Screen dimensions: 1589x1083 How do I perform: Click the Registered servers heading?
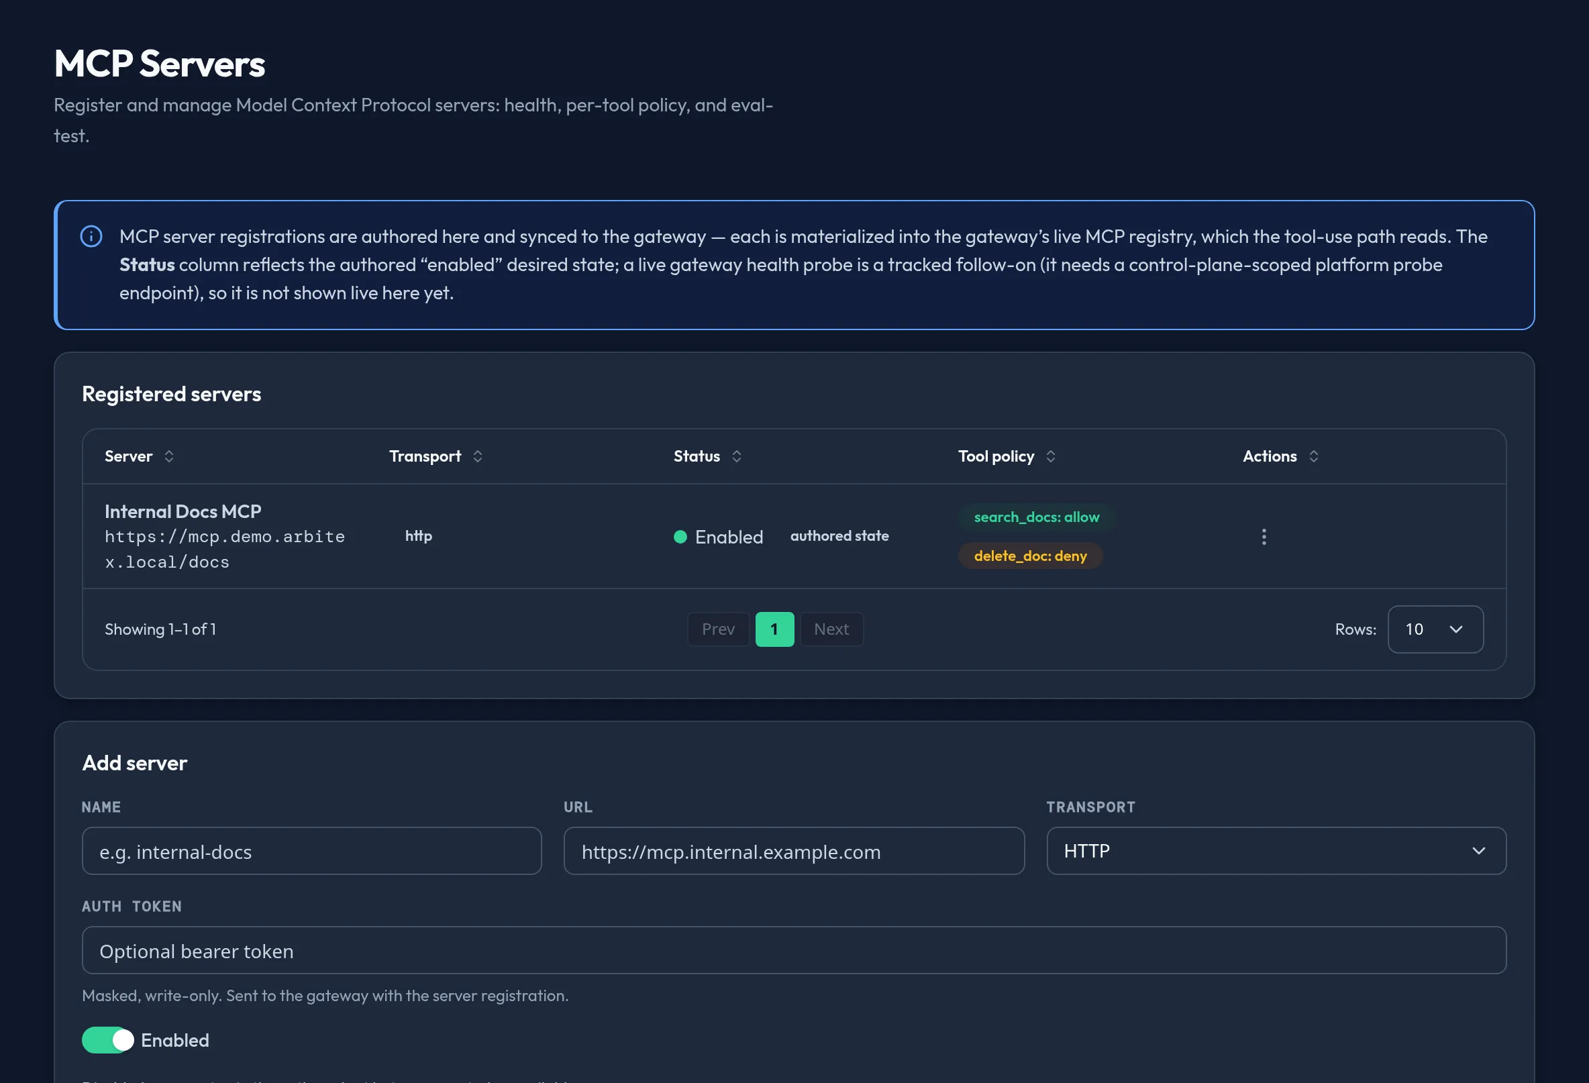coord(172,394)
